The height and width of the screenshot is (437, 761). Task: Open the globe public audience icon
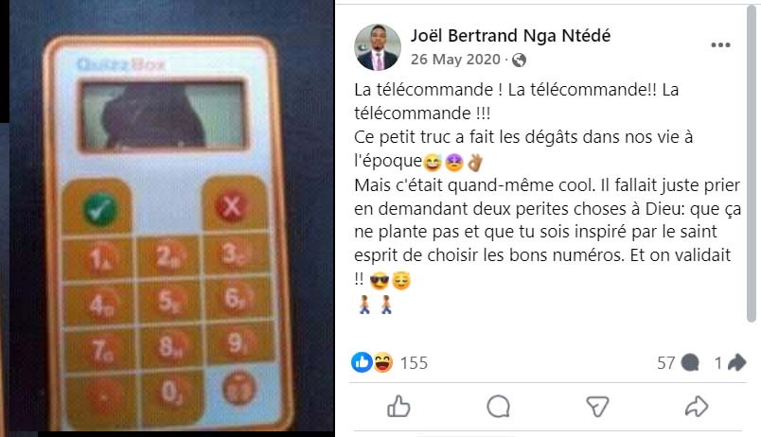point(519,60)
